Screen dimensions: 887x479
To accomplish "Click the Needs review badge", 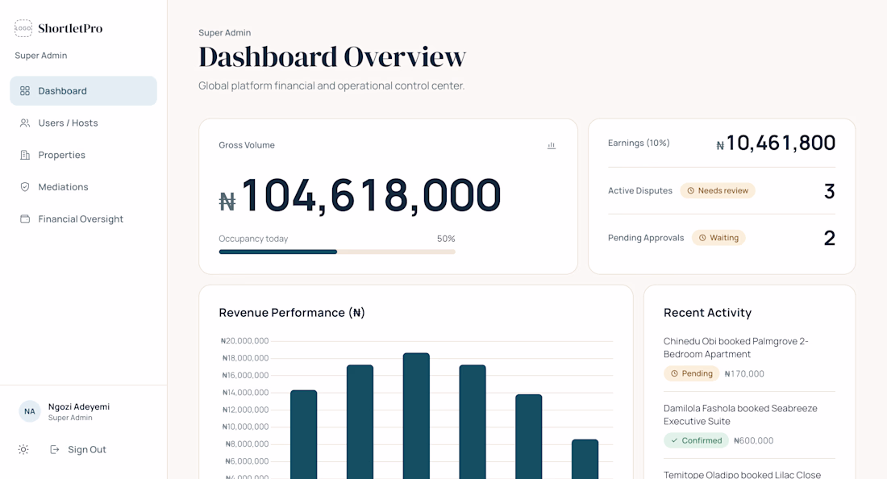I will [x=718, y=190].
